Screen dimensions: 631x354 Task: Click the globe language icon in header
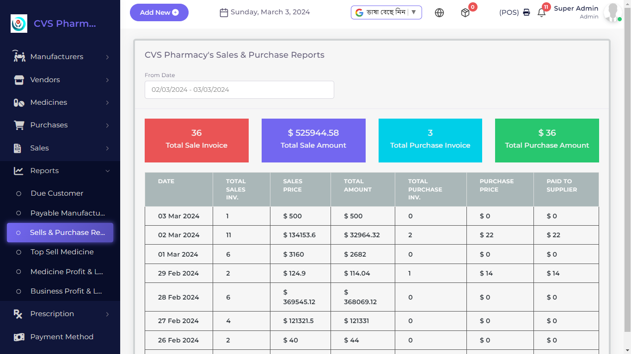[x=439, y=12]
